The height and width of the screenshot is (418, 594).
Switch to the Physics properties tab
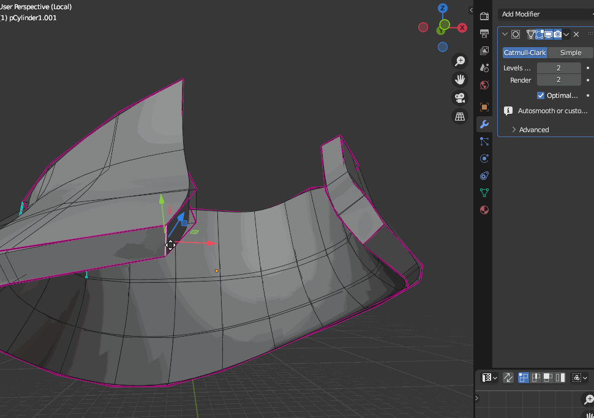(x=484, y=159)
